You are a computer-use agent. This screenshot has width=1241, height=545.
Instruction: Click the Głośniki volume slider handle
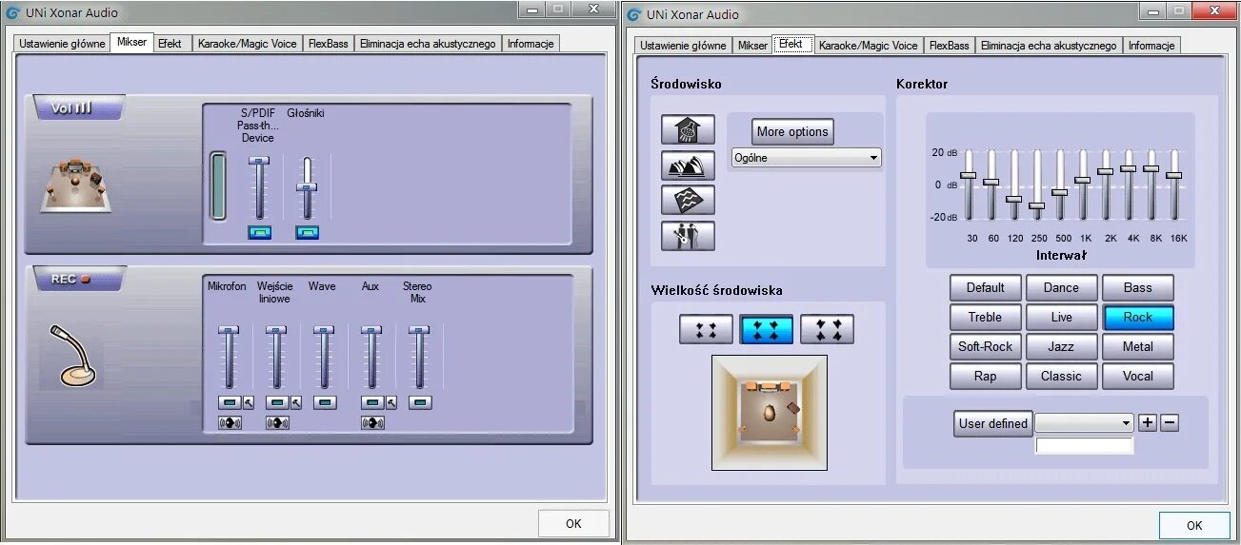click(x=307, y=187)
